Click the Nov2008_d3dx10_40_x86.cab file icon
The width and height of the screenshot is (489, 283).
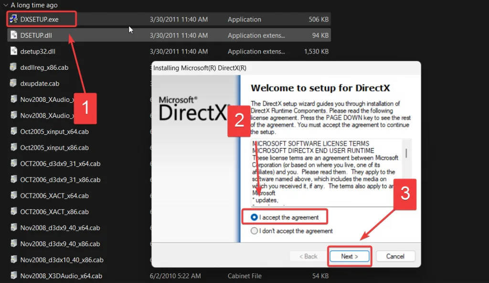coord(13,260)
